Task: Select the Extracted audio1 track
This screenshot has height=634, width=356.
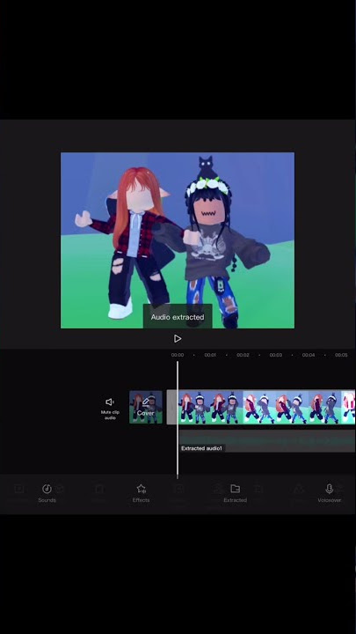Action: [267, 441]
